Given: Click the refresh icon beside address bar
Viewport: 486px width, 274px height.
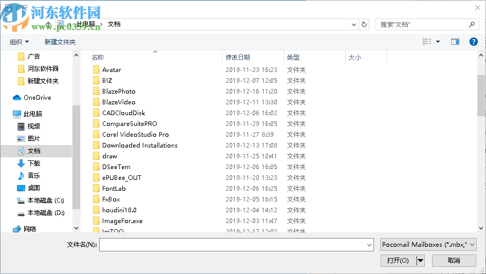Looking at the screenshot, I should [364, 24].
